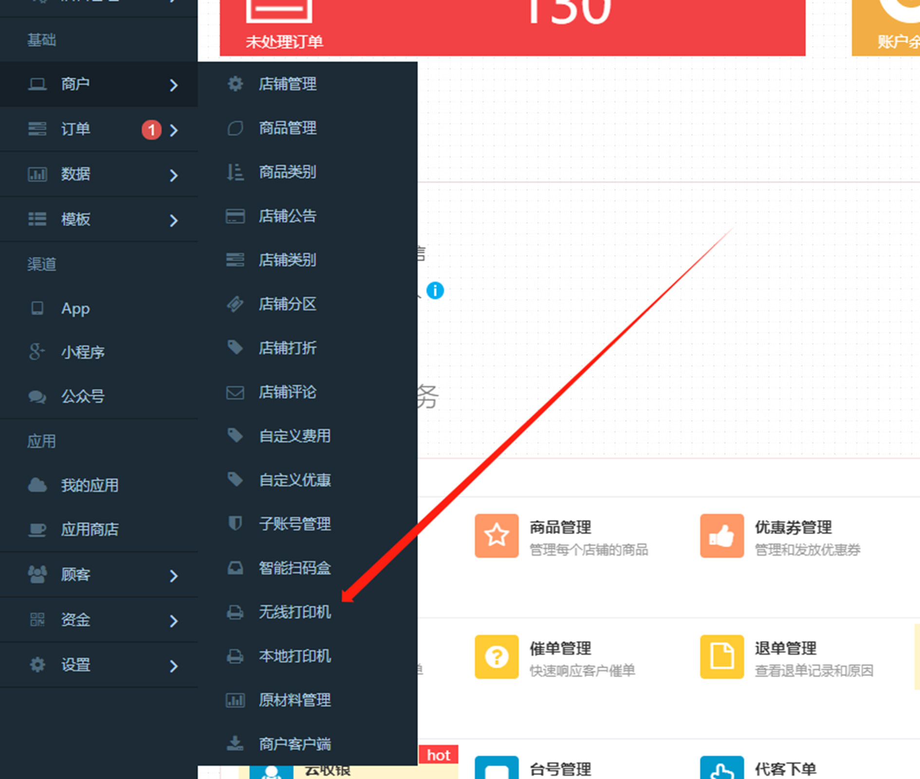The width and height of the screenshot is (920, 779).
Task: Click the thumbs-up 优惠券管理 icon
Action: click(721, 535)
